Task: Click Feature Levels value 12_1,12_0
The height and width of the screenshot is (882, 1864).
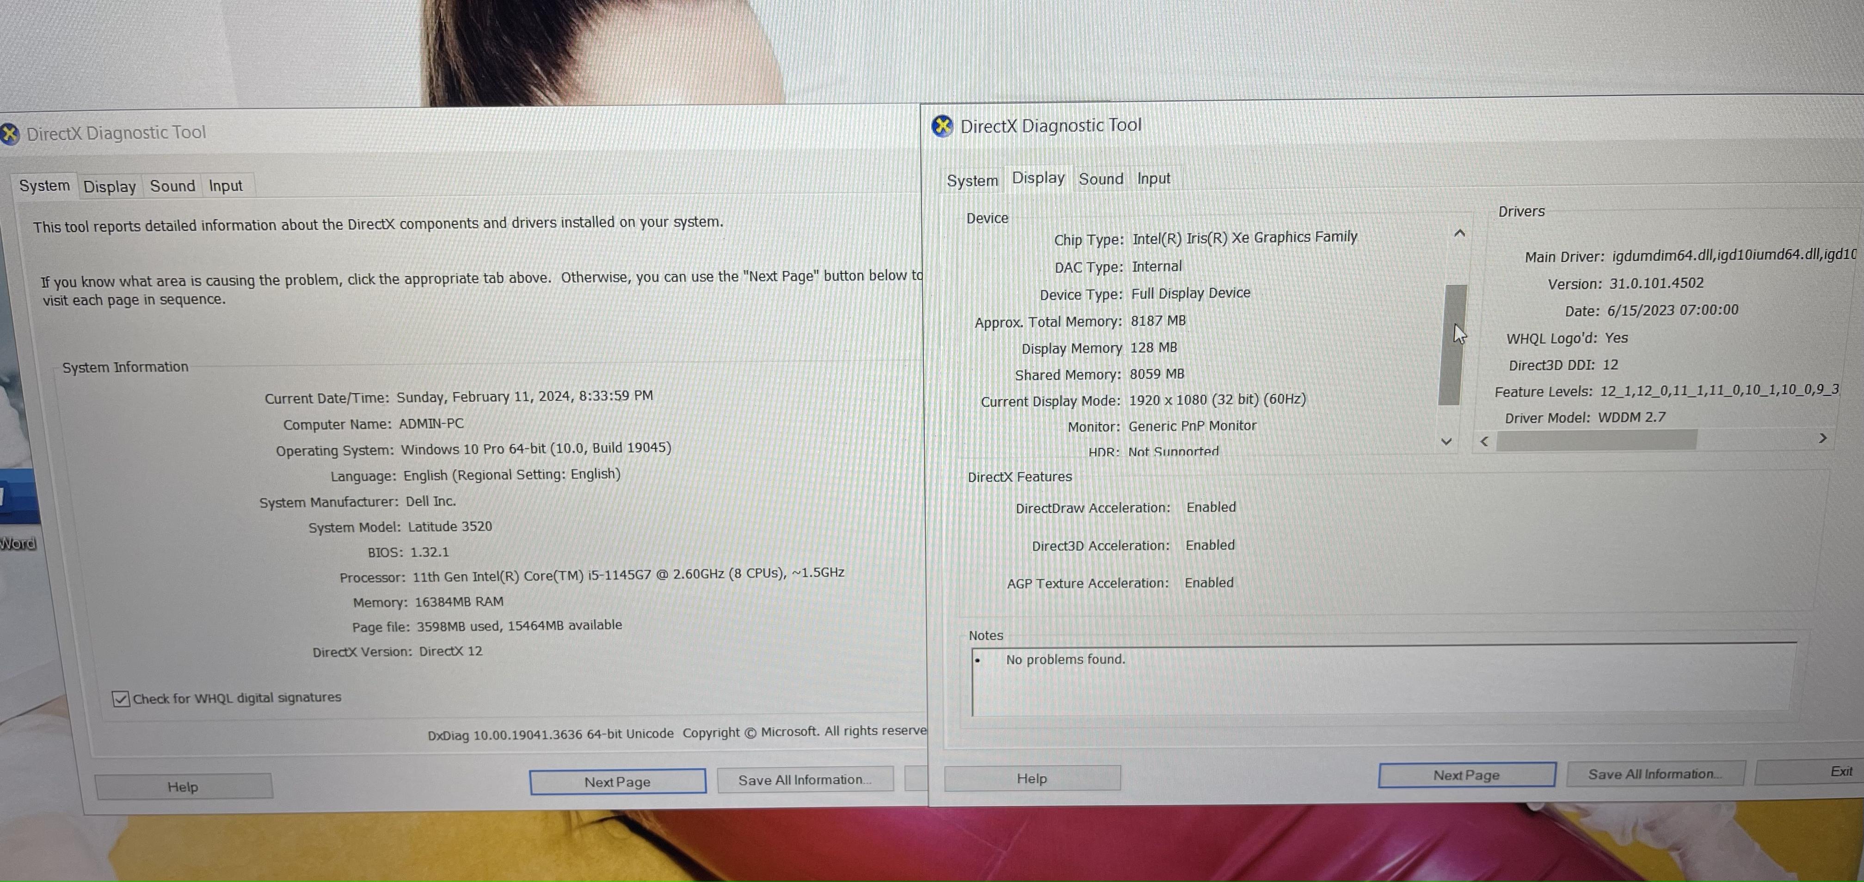Action: 1719,391
